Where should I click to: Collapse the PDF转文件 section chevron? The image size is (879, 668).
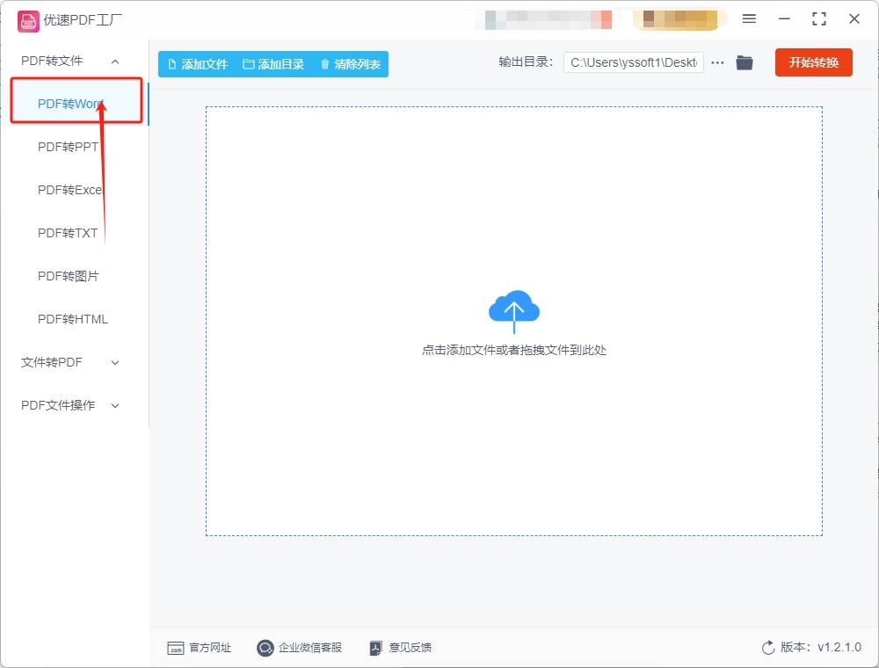[115, 62]
